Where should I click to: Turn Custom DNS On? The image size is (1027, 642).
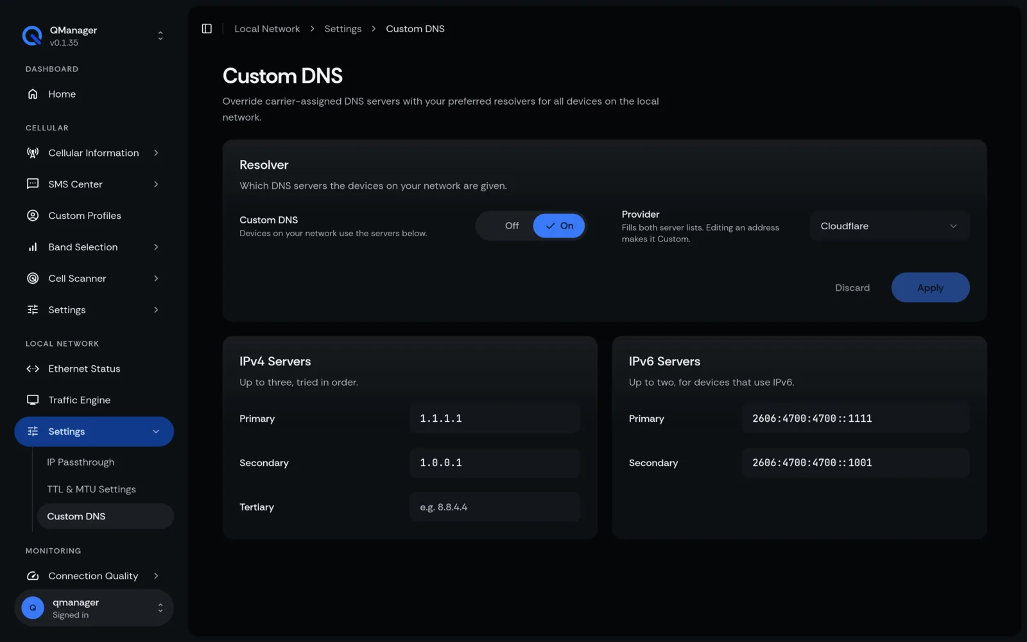(559, 225)
